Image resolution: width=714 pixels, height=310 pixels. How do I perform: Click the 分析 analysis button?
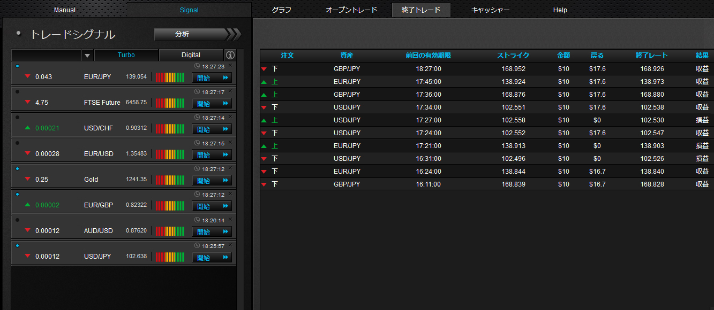click(197, 34)
